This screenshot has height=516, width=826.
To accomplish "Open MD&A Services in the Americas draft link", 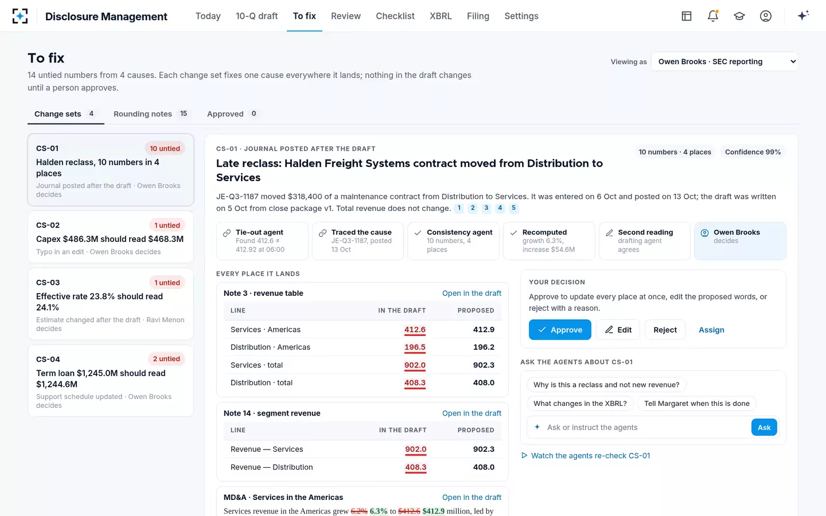I will point(472,497).
